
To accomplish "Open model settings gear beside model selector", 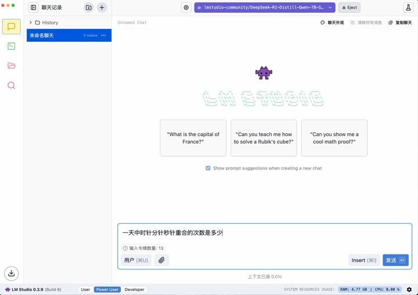I will [x=186, y=8].
